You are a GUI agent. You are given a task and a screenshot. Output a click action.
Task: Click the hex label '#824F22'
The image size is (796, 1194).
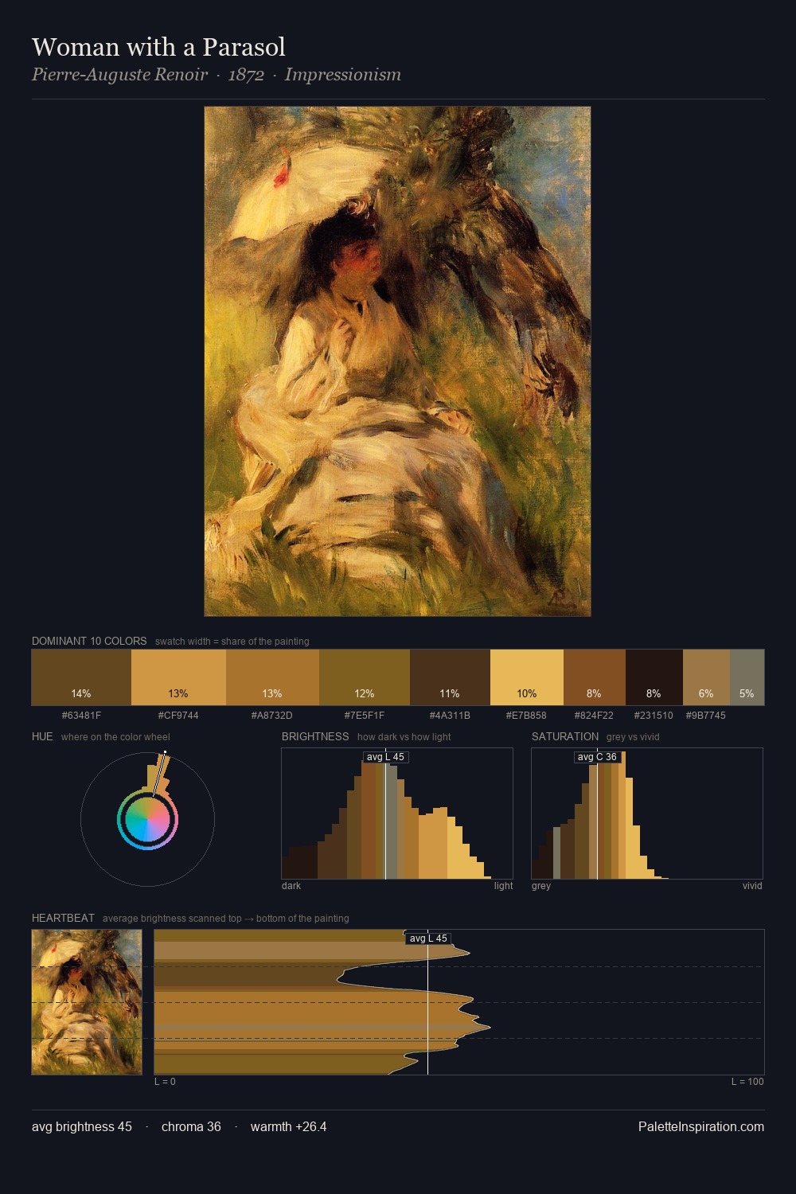595,716
